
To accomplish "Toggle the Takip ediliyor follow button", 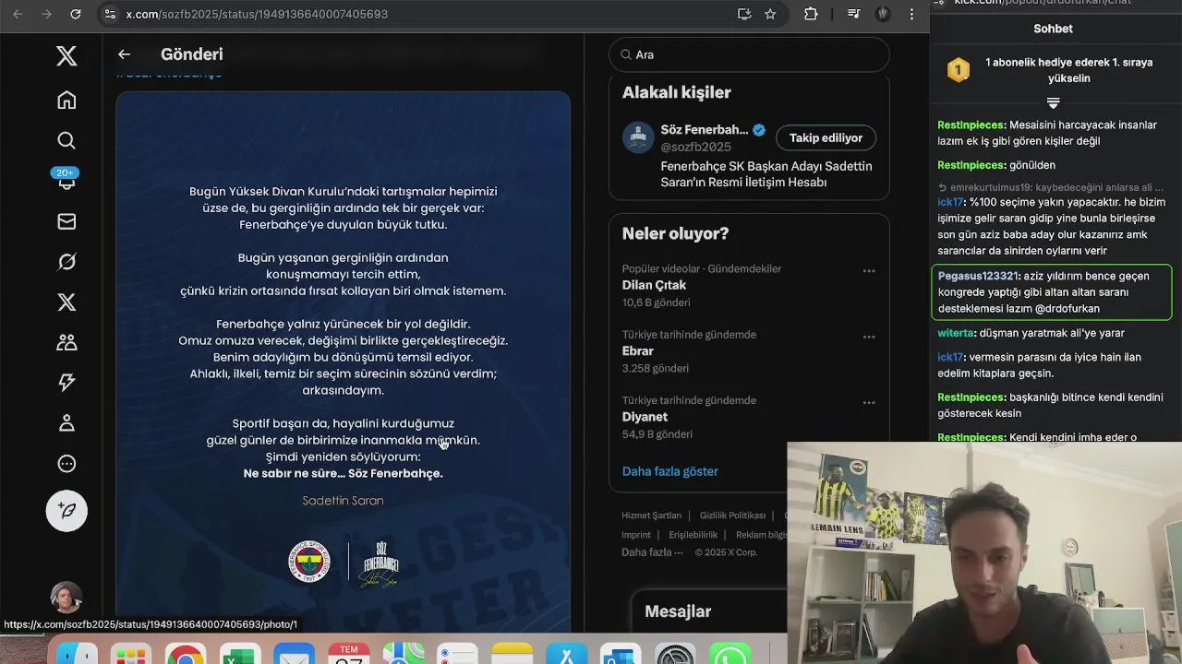I will pyautogui.click(x=826, y=137).
